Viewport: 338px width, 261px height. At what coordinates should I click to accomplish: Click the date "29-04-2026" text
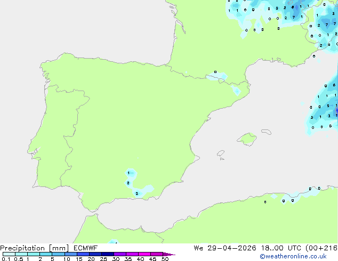[x=232, y=248]
